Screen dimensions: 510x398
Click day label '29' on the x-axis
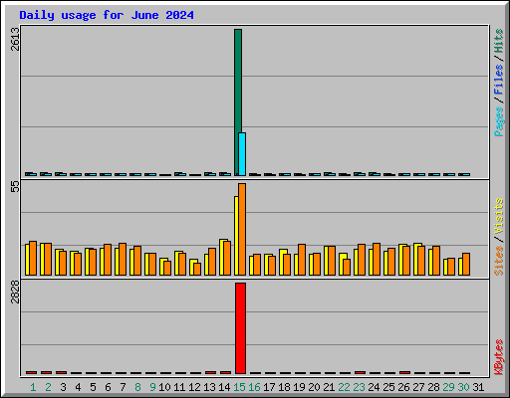coord(448,387)
